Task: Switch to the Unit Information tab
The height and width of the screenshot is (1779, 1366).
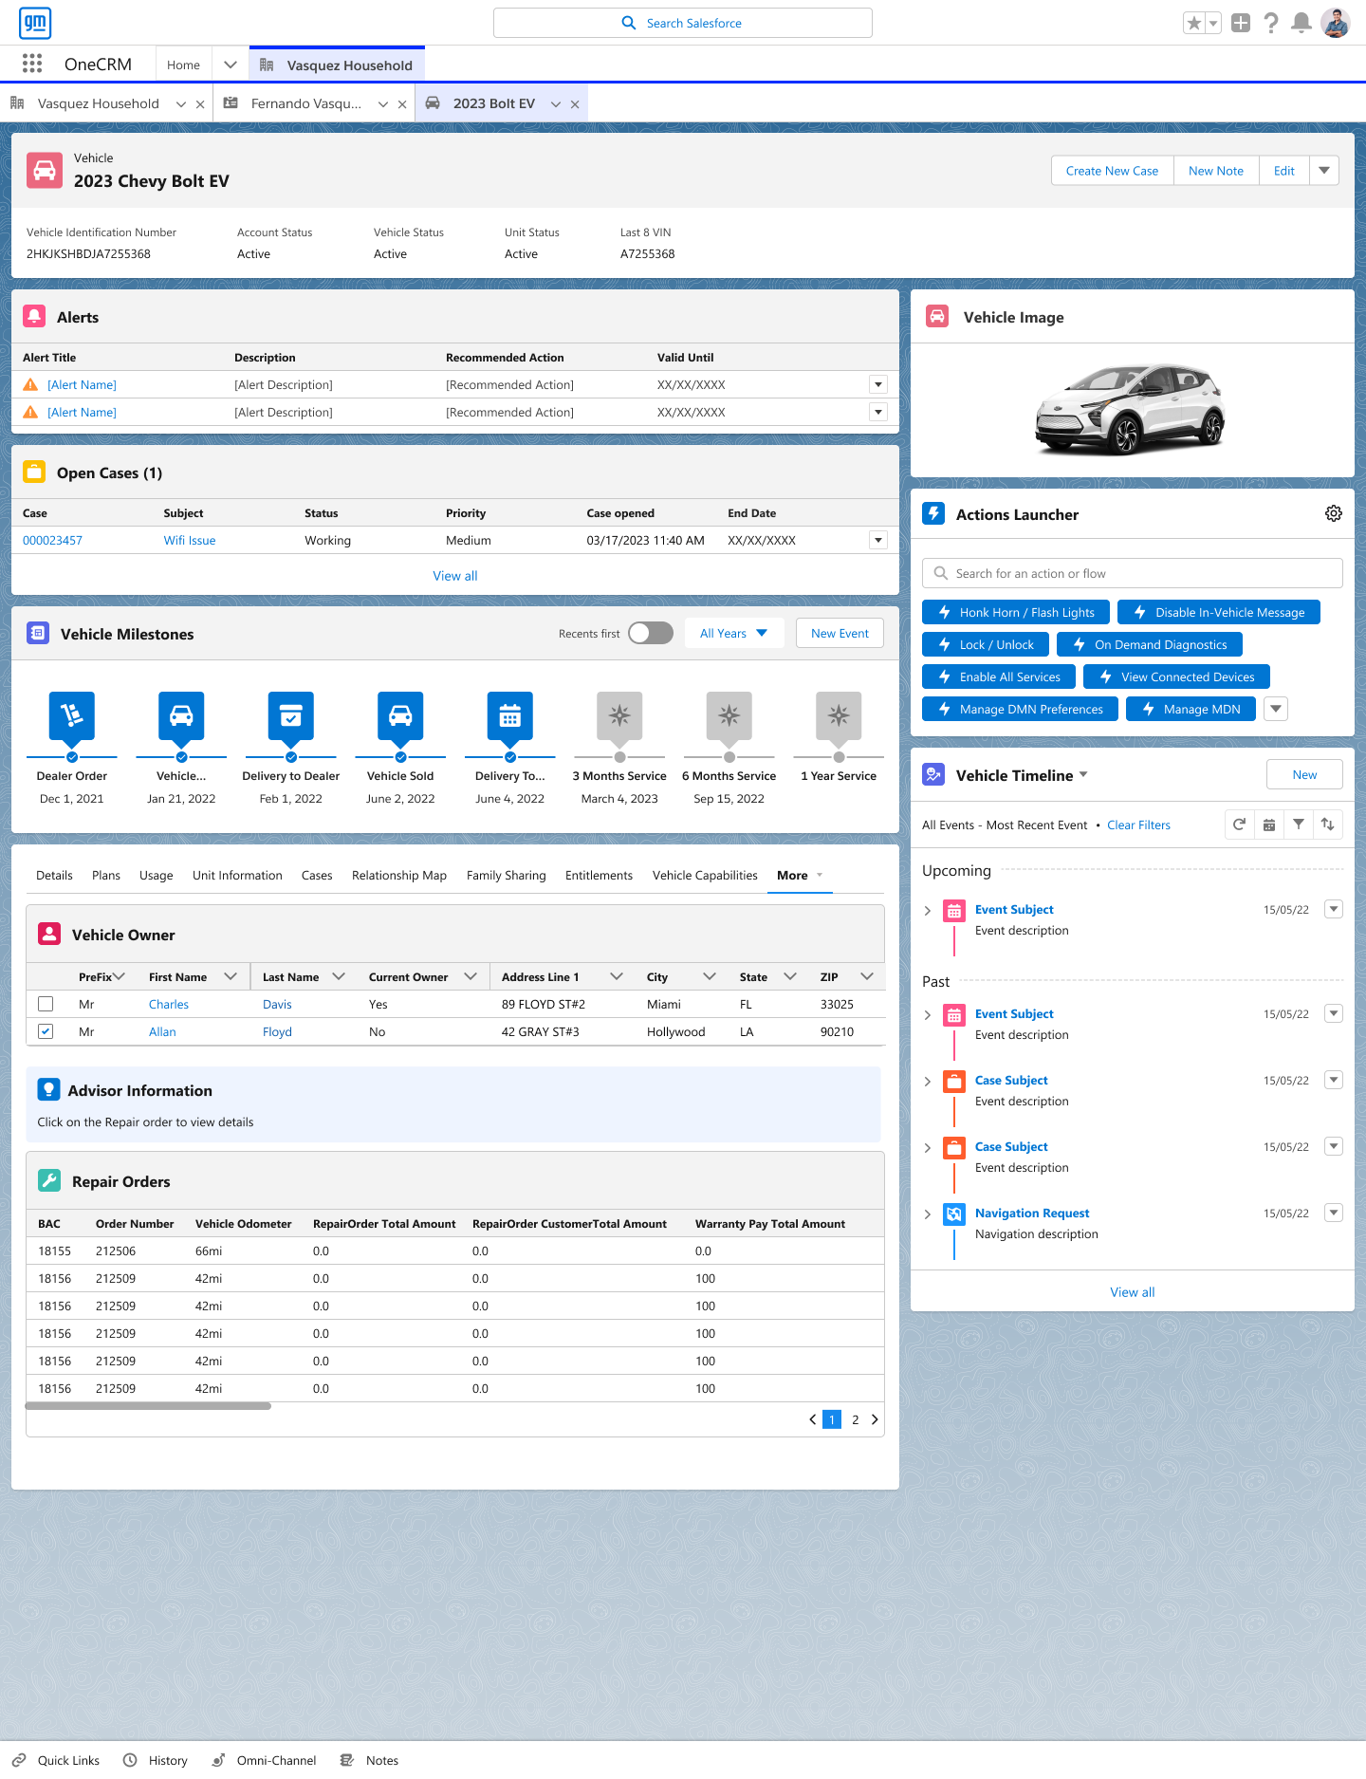Action: click(237, 875)
